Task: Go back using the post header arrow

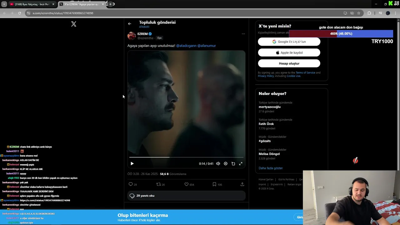Action: coord(130,24)
